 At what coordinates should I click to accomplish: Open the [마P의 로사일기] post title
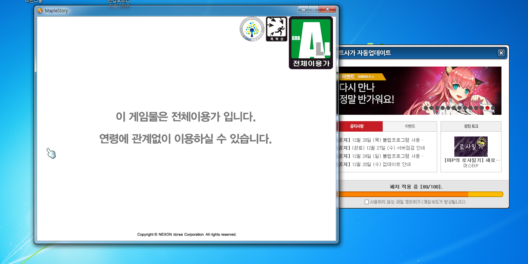472,160
